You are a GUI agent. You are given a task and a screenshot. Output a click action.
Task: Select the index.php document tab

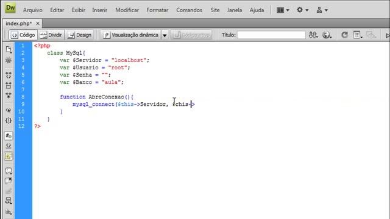click(19, 24)
